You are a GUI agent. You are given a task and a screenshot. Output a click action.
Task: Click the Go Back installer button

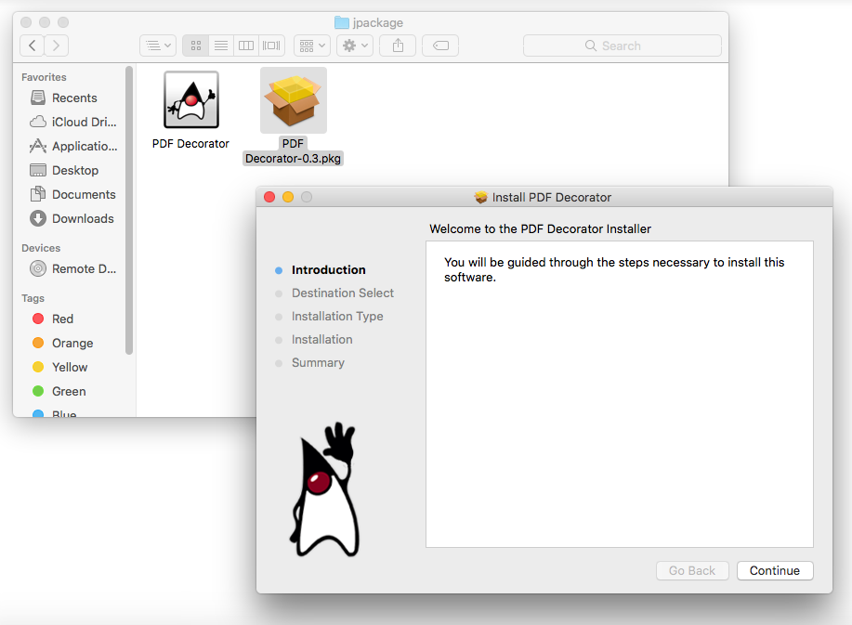[x=692, y=571]
